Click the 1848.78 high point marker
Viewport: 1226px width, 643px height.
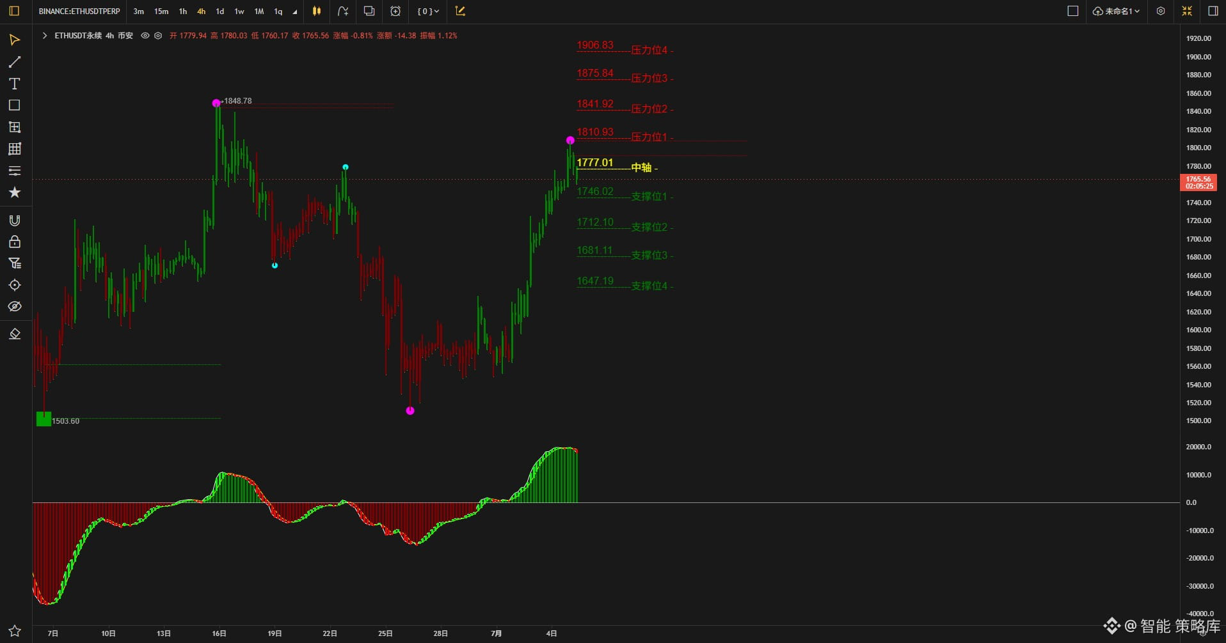pyautogui.click(x=216, y=103)
